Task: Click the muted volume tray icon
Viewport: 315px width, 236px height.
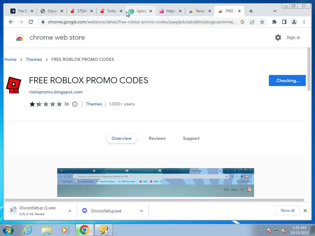Action: 284,230
